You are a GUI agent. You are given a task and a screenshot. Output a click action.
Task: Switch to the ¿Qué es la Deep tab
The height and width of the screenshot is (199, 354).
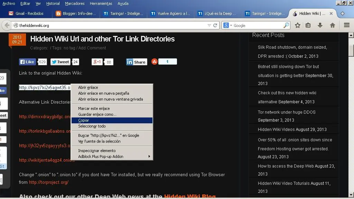(x=218, y=13)
